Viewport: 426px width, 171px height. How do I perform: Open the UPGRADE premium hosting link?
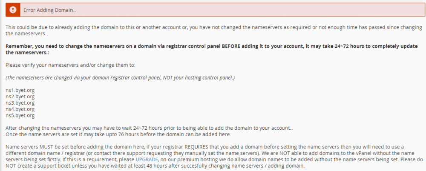[x=147, y=159]
